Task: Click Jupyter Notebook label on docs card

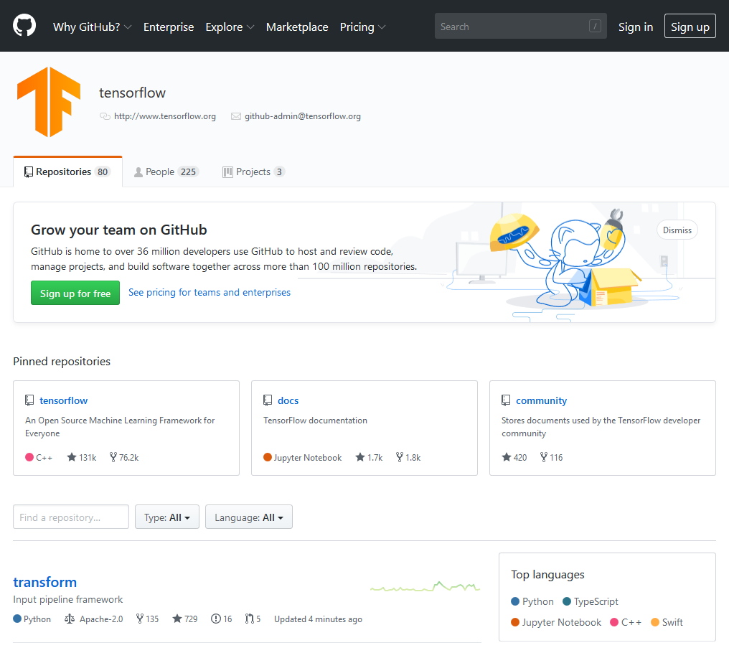Action: [x=307, y=458]
